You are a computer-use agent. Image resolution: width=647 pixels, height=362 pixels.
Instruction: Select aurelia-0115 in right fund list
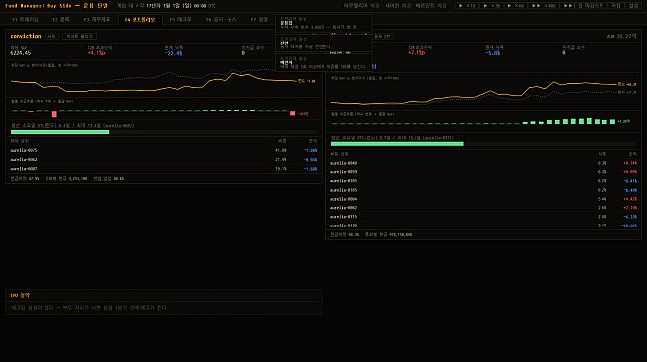pyautogui.click(x=484, y=217)
